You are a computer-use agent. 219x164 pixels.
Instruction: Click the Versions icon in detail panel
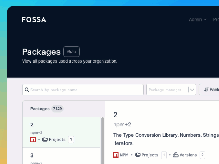point(176,155)
